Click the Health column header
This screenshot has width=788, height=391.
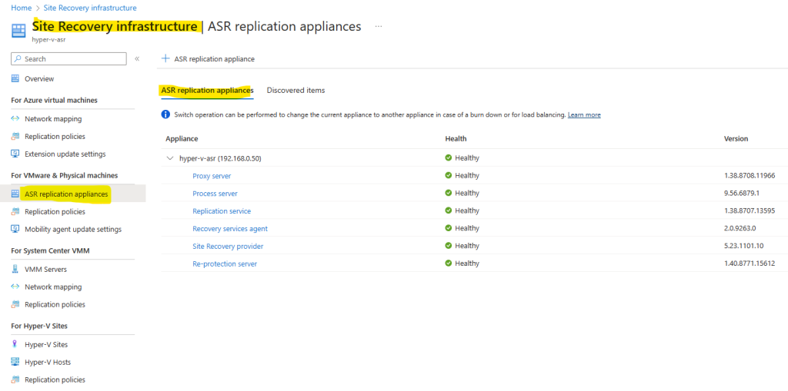coord(456,138)
